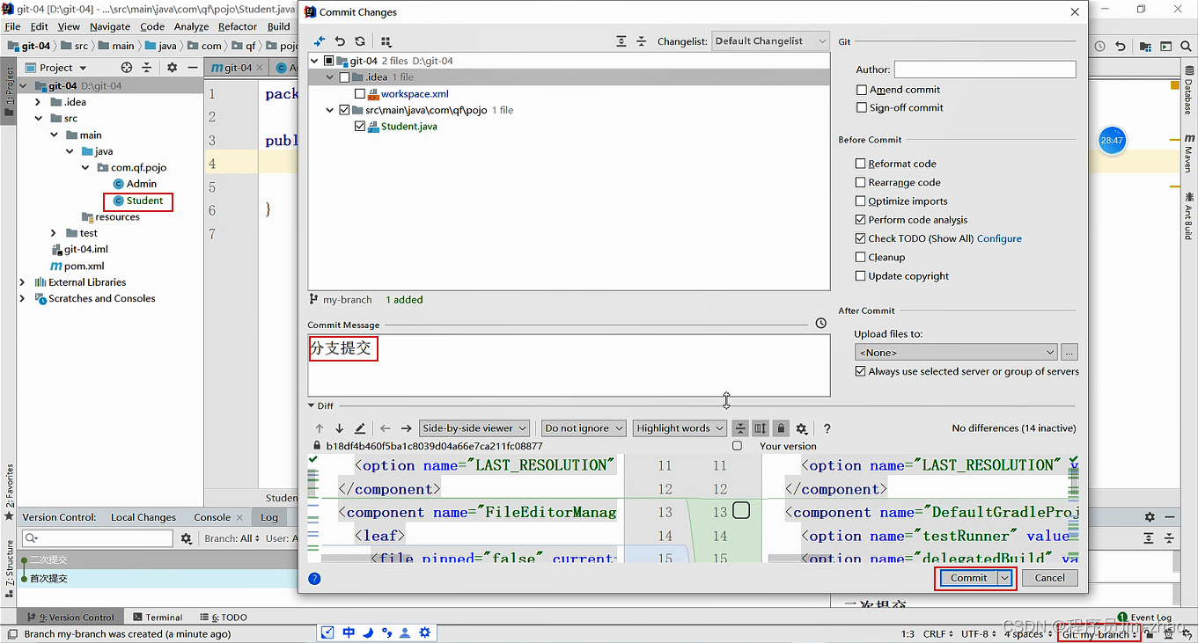Click the edit source pencil icon in Diff toolbar
Screen dimensions: 1198x643
[360, 428]
